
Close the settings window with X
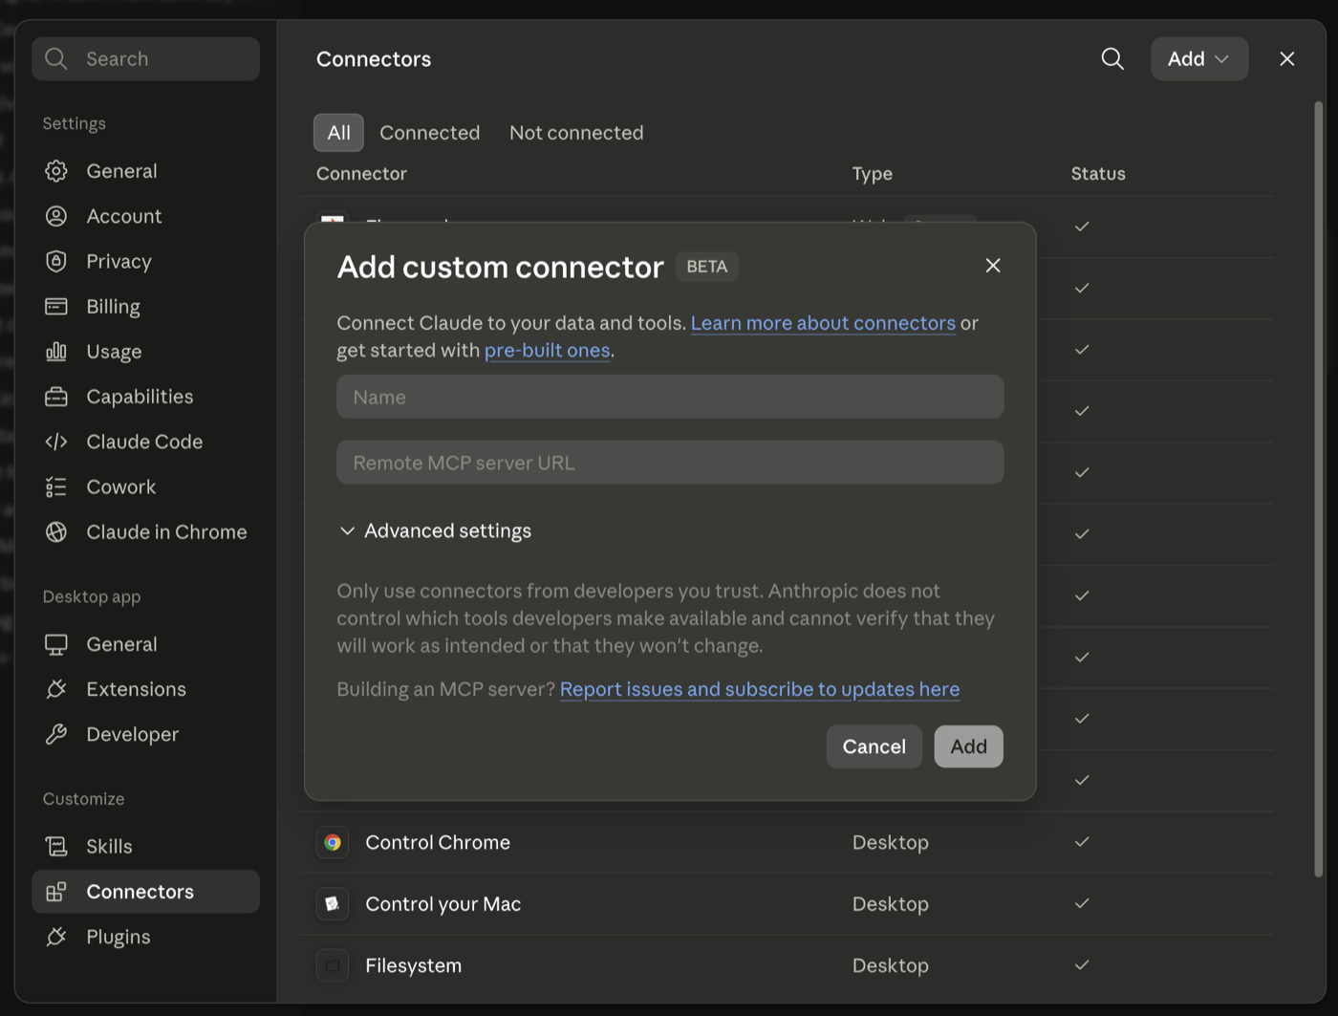(x=1287, y=58)
